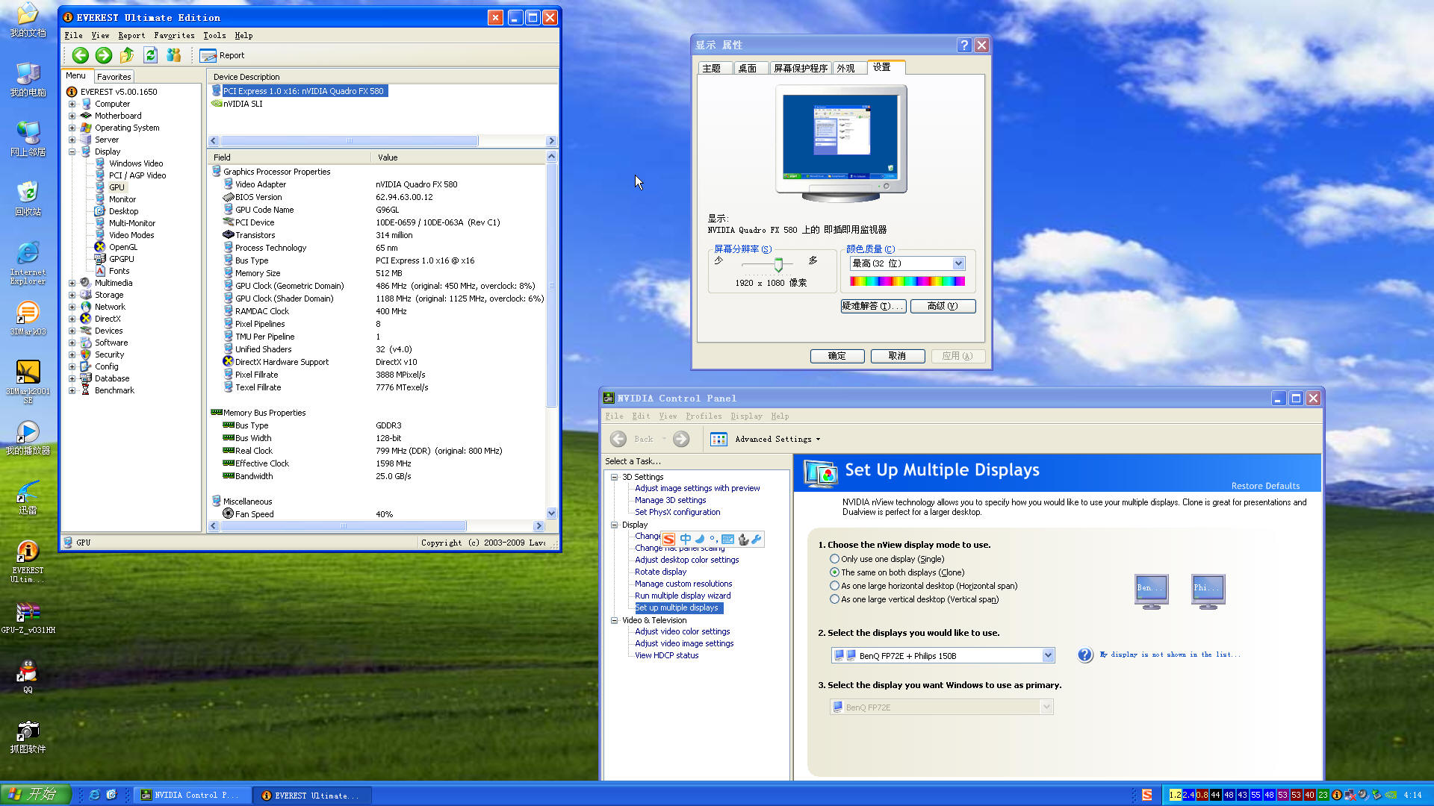Click the users icon in EVEREST toolbar
This screenshot has width=1434, height=806.
tap(174, 55)
